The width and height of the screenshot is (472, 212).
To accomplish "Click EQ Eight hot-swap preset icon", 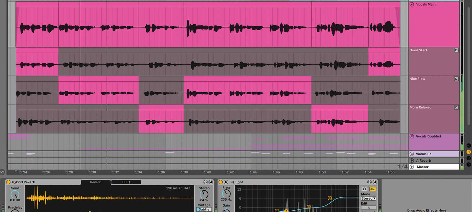I will coord(370,182).
